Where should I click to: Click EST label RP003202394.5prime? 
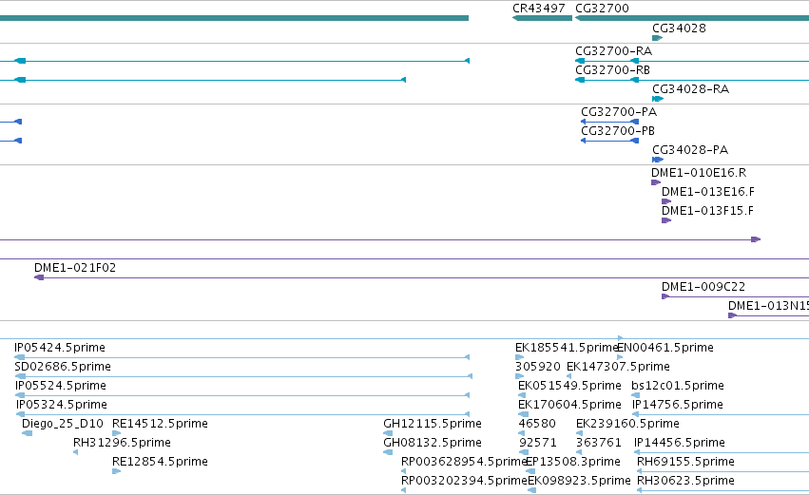point(464,481)
